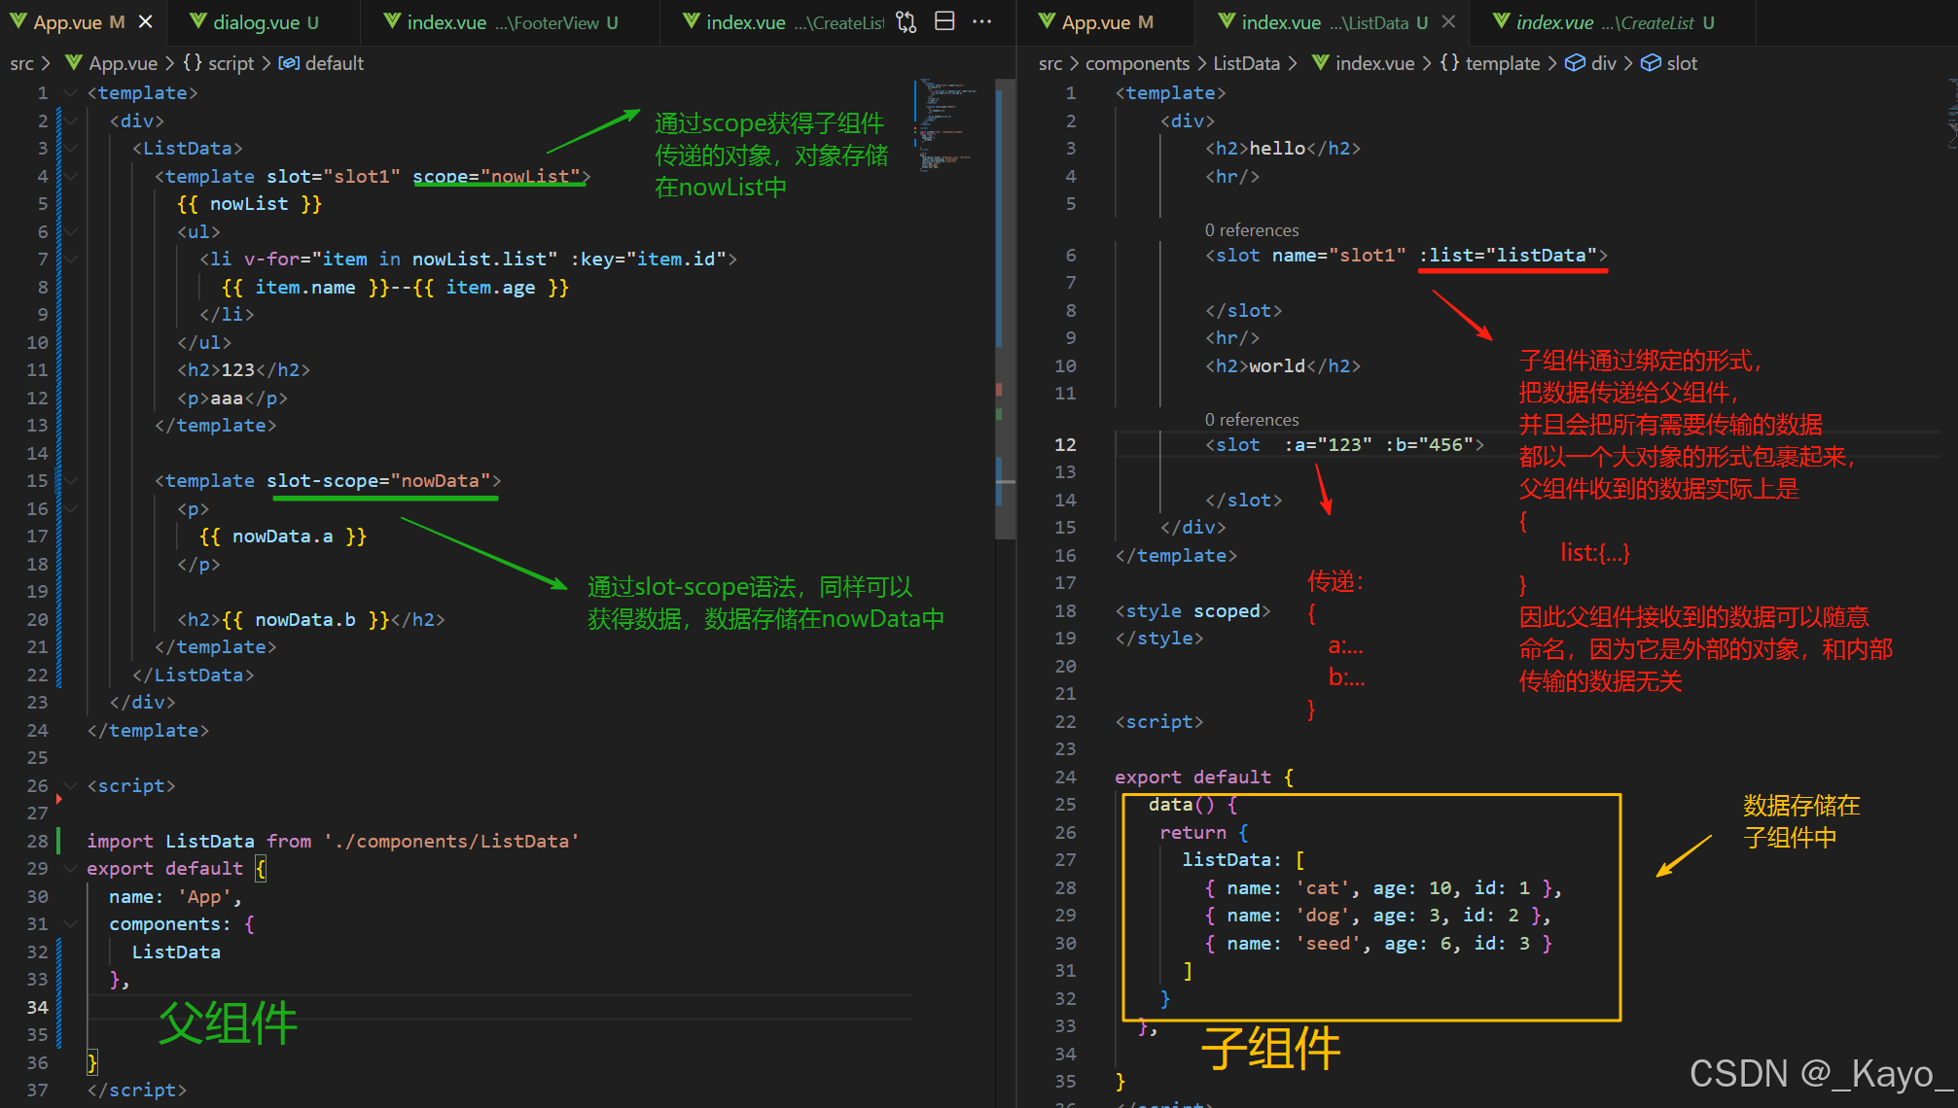Collapse the slot1 template at line 4
The width and height of the screenshot is (1958, 1108).
tap(71, 177)
